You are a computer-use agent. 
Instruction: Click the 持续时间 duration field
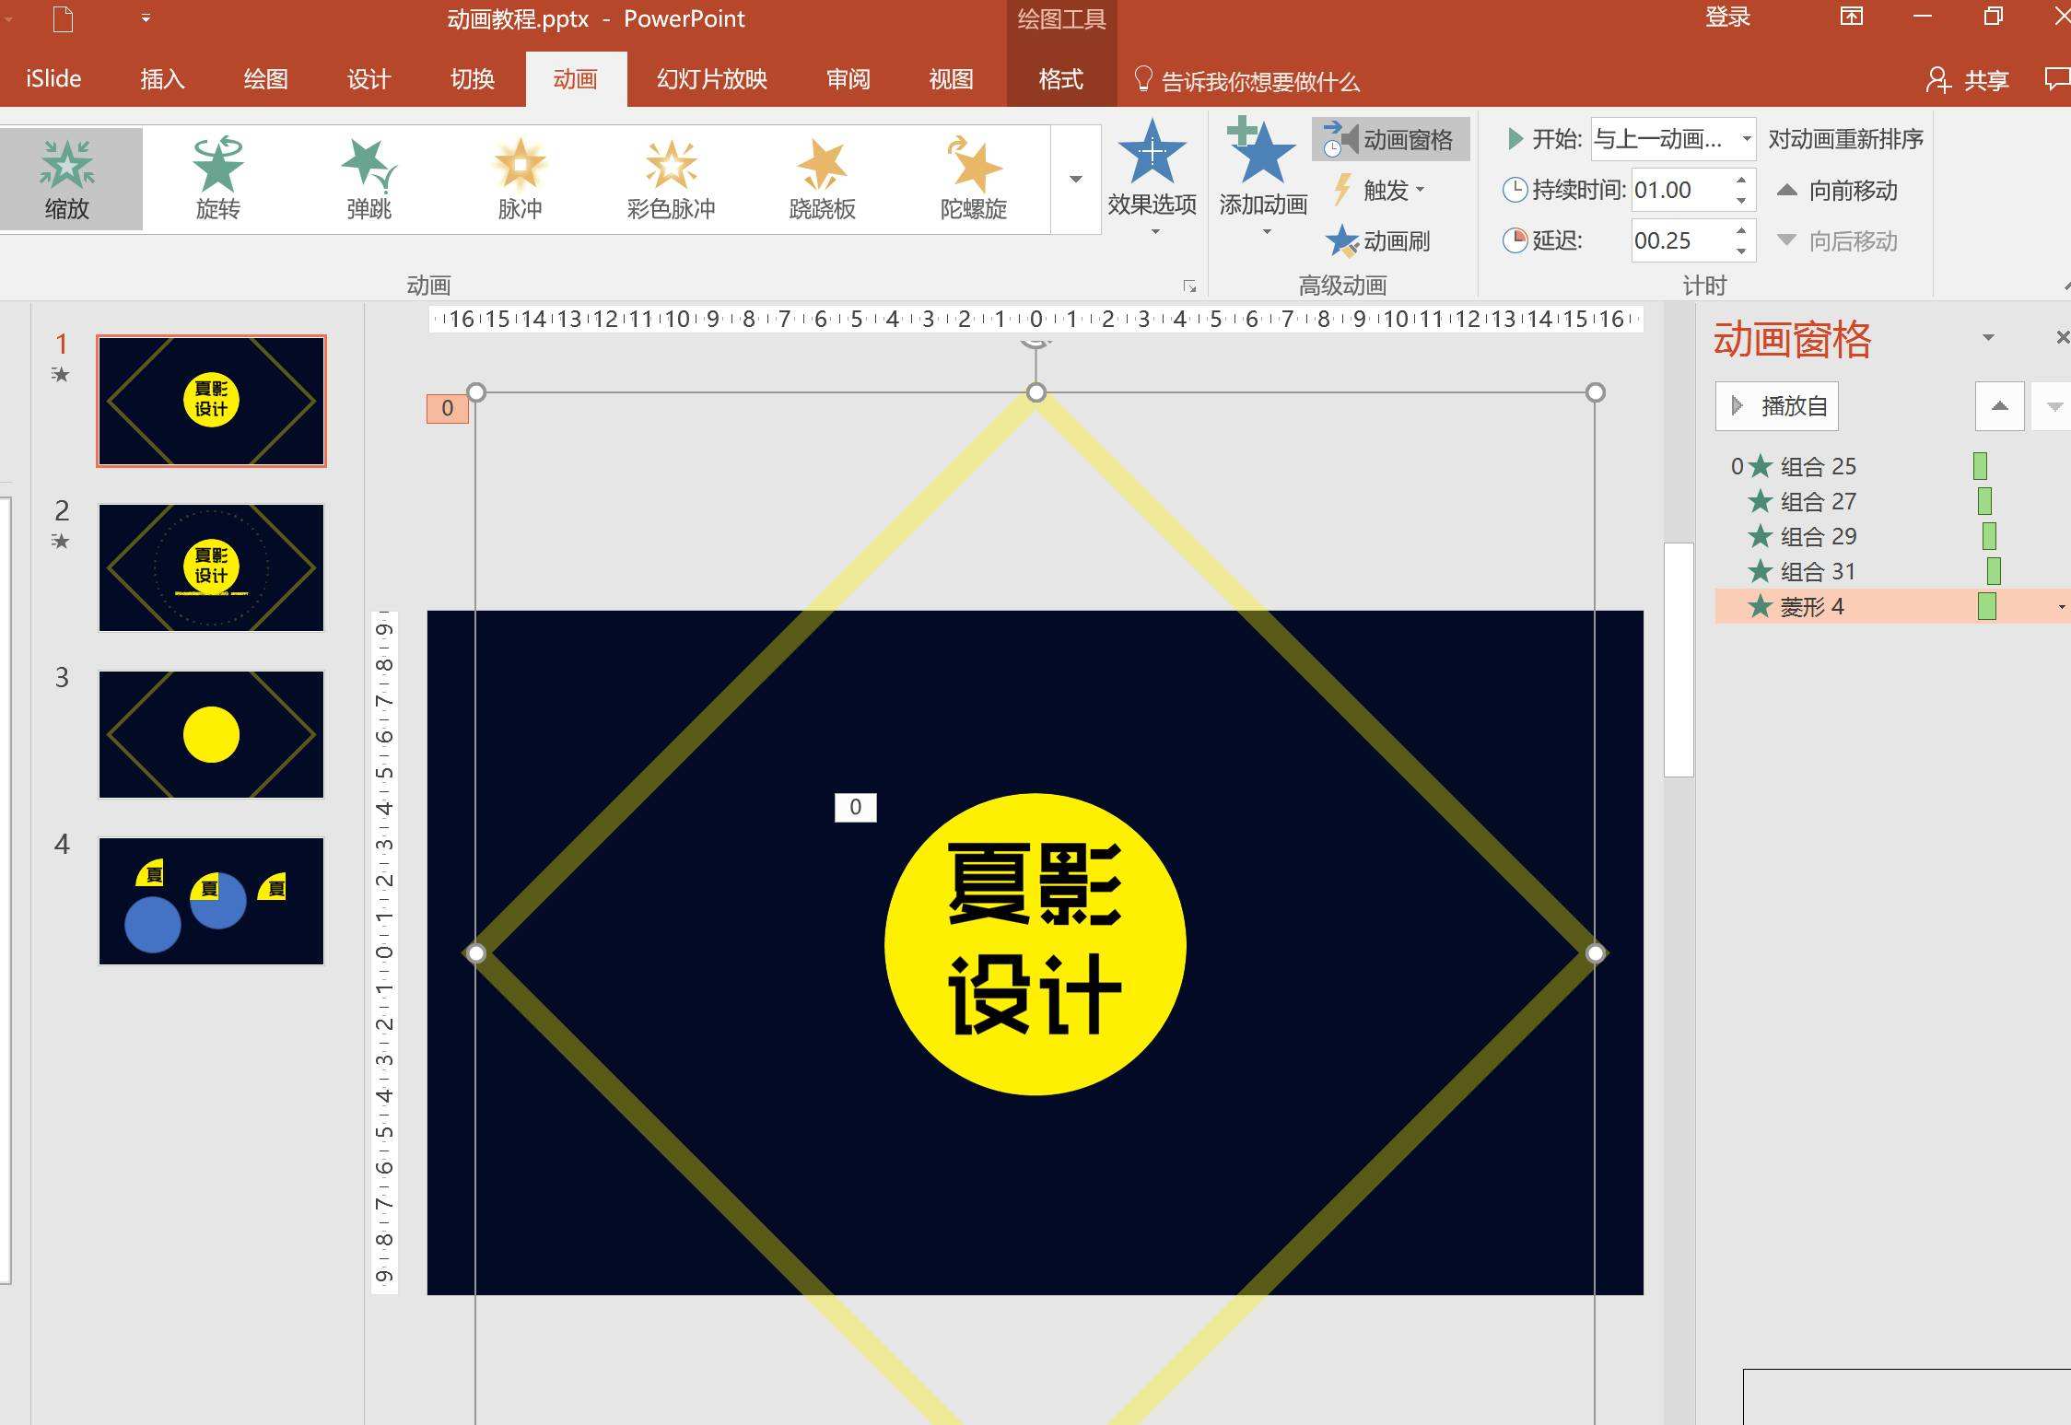coord(1680,190)
